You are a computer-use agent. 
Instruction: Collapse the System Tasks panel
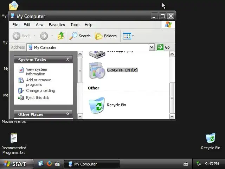tap(67, 60)
